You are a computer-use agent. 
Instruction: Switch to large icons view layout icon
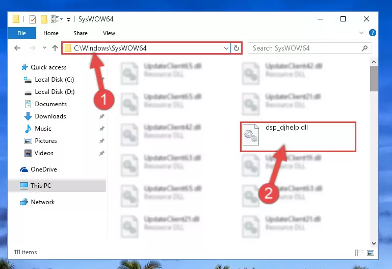(x=371, y=253)
